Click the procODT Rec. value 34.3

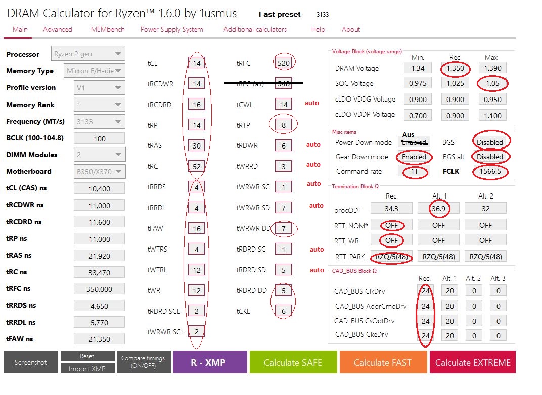[x=391, y=208]
